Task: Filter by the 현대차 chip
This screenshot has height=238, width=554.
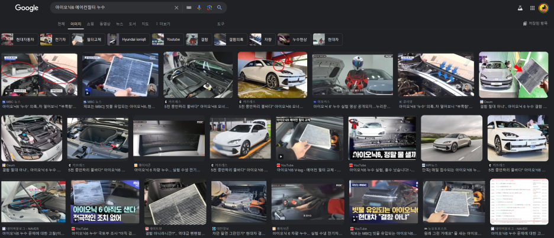Action: coord(328,39)
